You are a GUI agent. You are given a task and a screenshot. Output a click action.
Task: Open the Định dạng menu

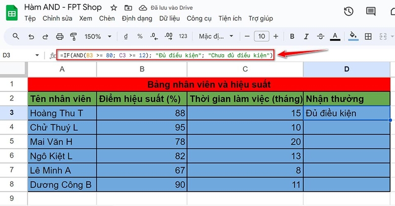click(x=137, y=19)
